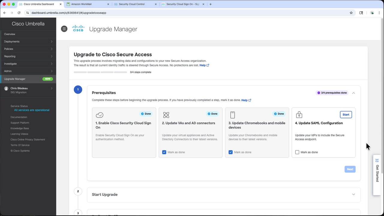Uncheck Mark as done for Chromebooks and mobile devices

click(231, 152)
